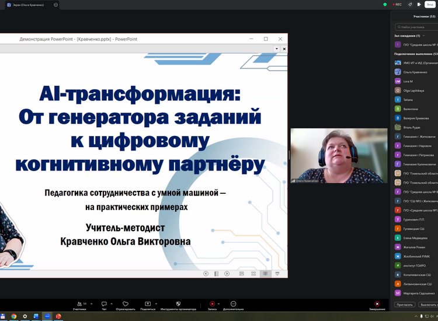Open the Вид (View) menu
This screenshot has height=321, width=438.
click(429, 4)
